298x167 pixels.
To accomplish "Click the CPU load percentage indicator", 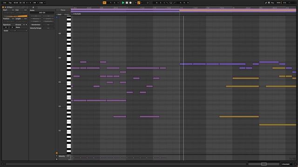I will (x=284, y=3).
